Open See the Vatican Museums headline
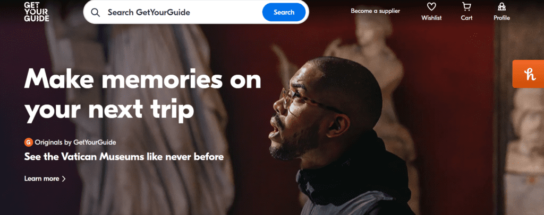544x215 pixels. tap(124, 157)
